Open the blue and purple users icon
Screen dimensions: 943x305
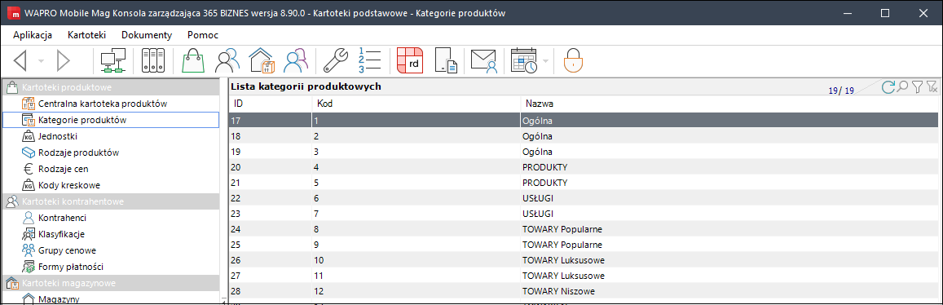pos(296,61)
